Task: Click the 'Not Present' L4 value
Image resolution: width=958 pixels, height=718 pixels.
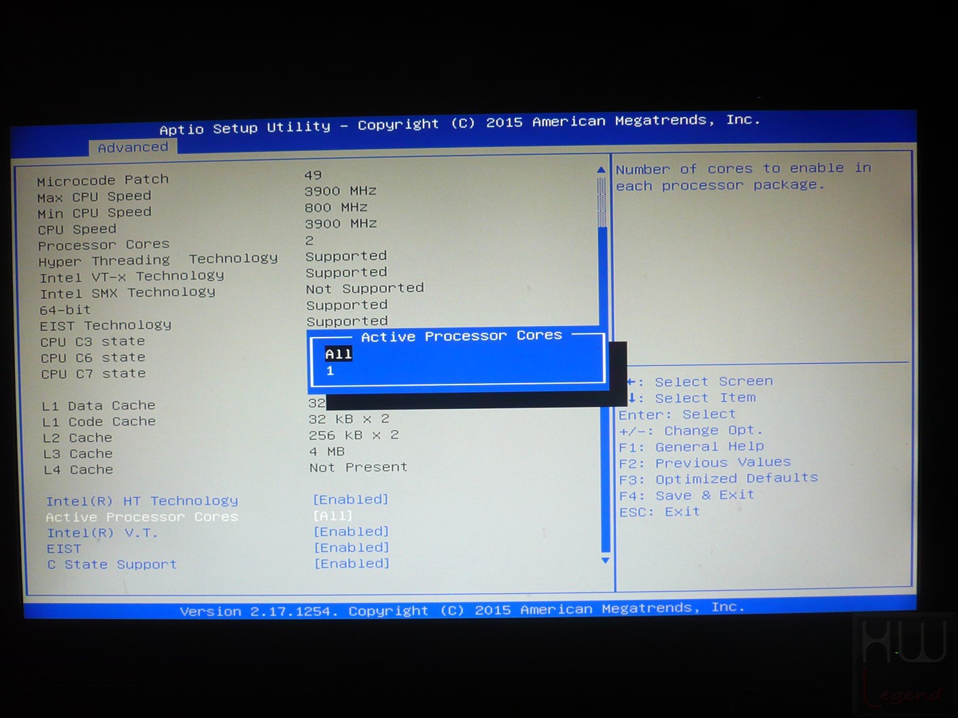Action: [358, 467]
